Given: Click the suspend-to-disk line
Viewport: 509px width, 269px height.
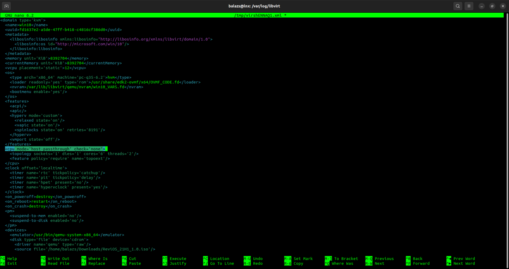Looking at the screenshot, I should [x=47, y=221].
